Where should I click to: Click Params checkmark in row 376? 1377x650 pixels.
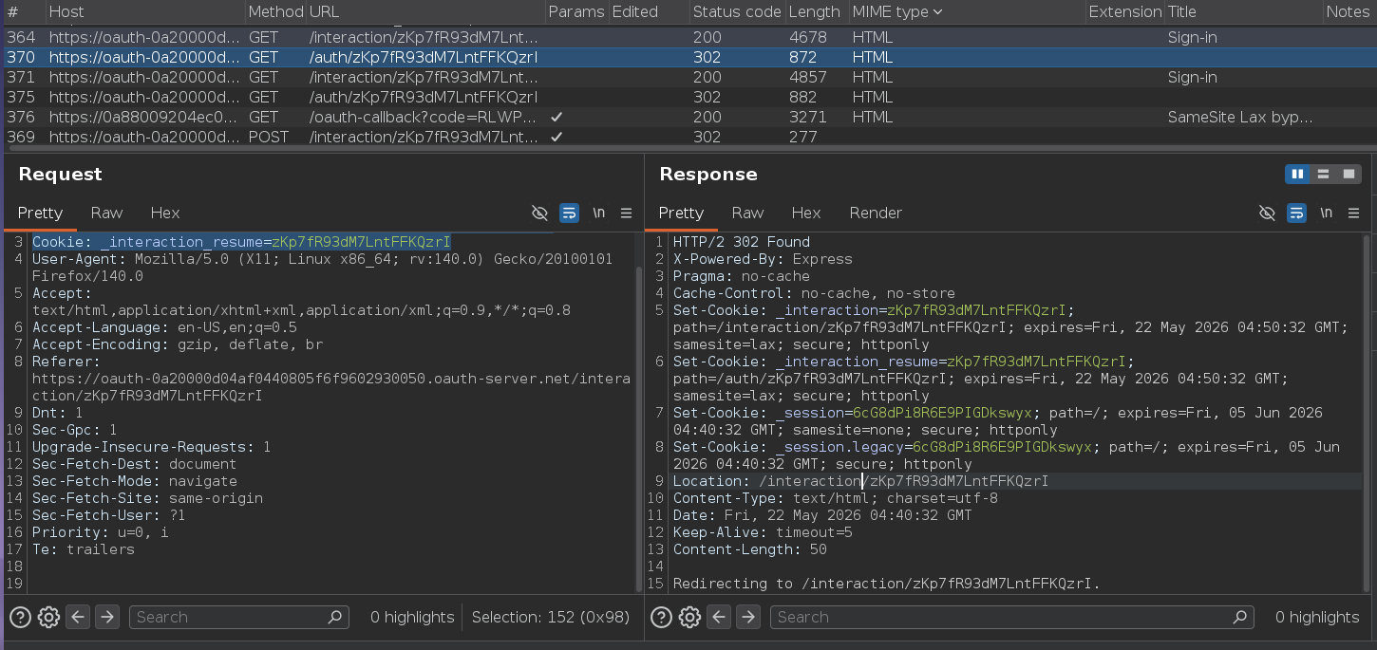[556, 118]
